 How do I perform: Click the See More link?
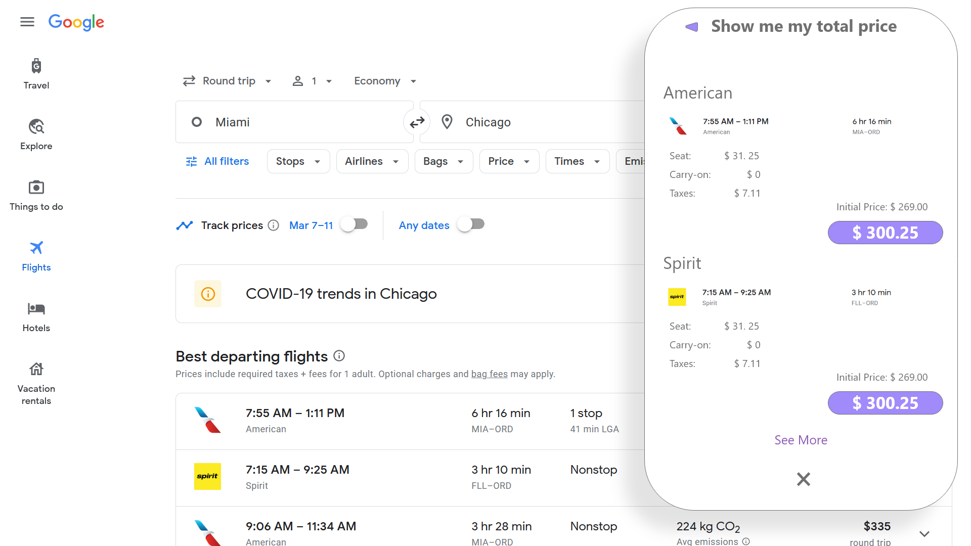click(801, 440)
